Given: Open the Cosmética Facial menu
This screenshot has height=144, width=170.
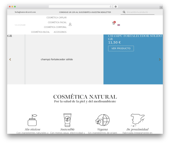Looking at the screenshot, I should point(57,22).
